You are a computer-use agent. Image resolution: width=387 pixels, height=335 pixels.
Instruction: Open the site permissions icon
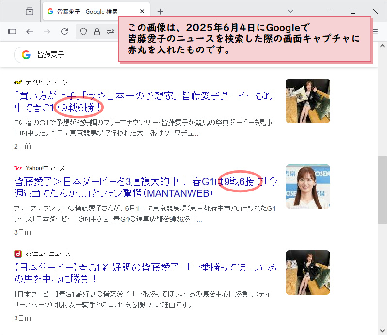click(111, 32)
